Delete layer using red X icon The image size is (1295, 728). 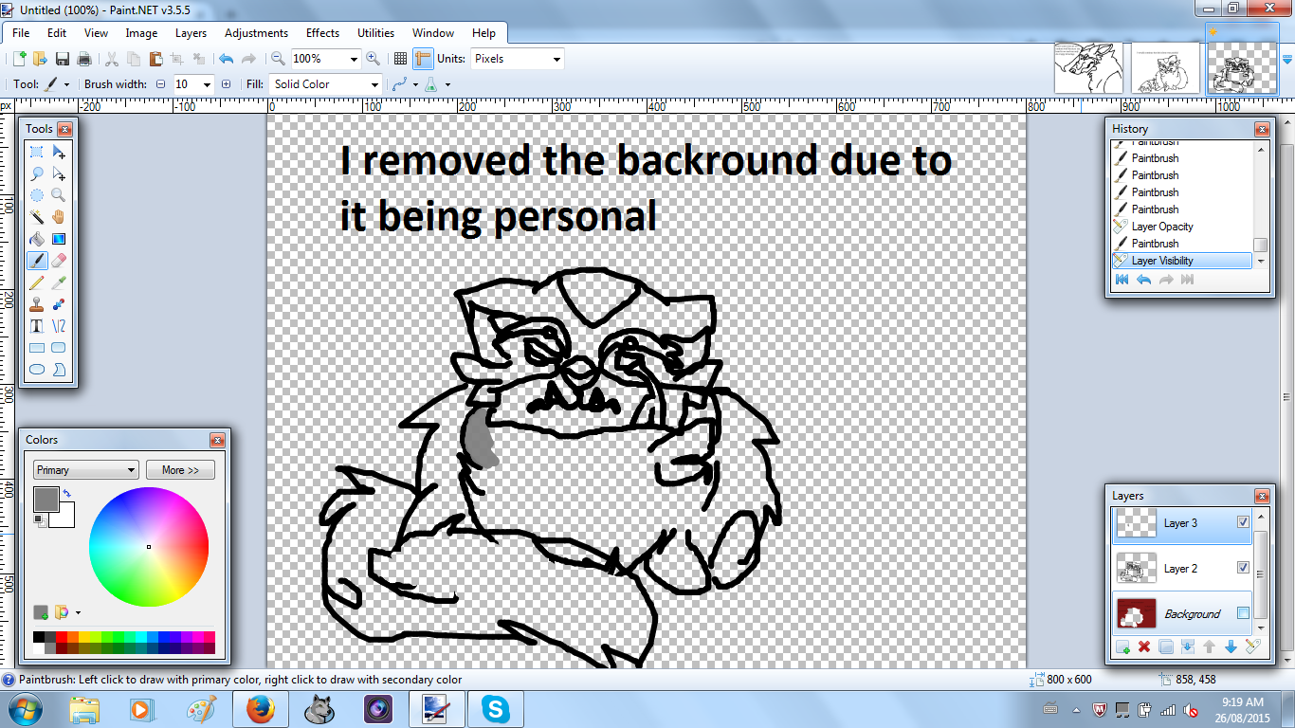1144,646
